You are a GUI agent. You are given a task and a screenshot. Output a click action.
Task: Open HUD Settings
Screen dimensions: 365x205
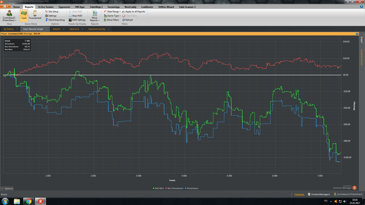coord(77,20)
